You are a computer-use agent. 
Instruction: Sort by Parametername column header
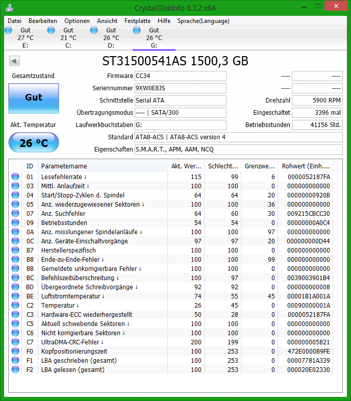tap(103, 166)
